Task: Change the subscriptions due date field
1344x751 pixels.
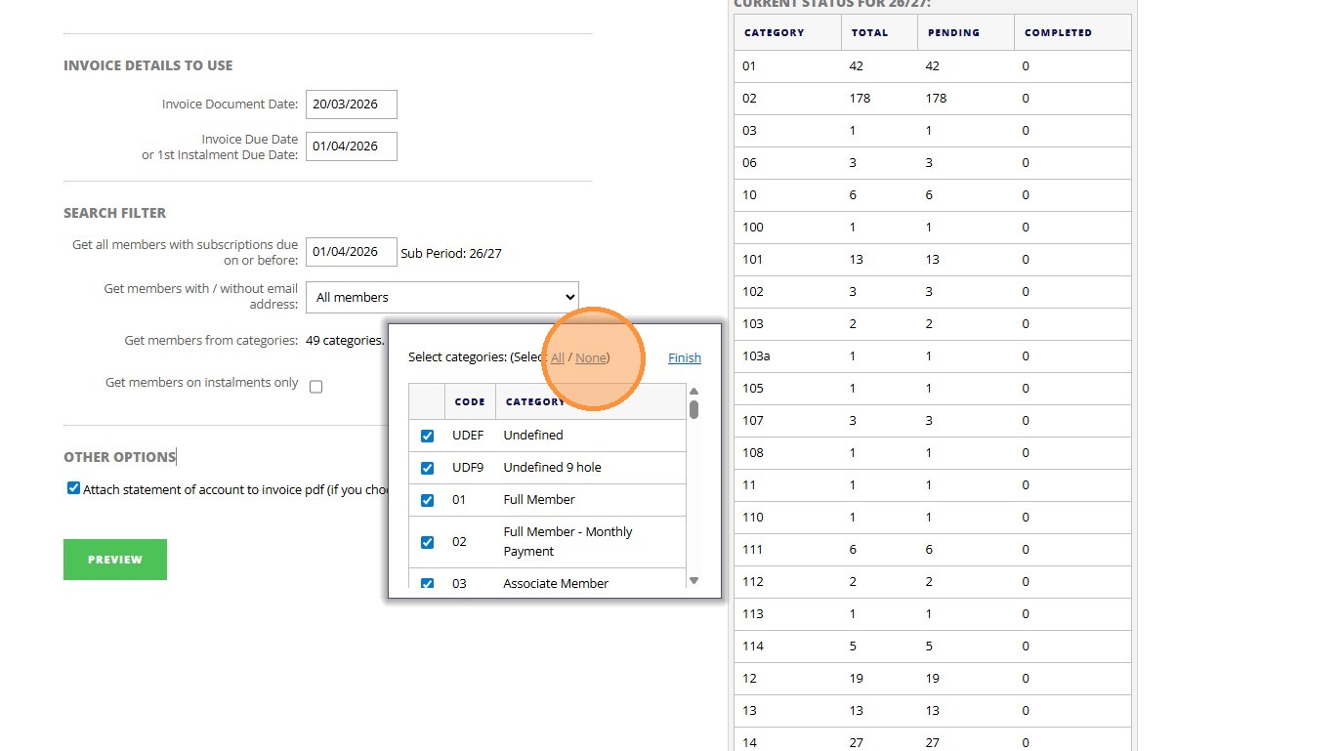Action: tap(351, 252)
